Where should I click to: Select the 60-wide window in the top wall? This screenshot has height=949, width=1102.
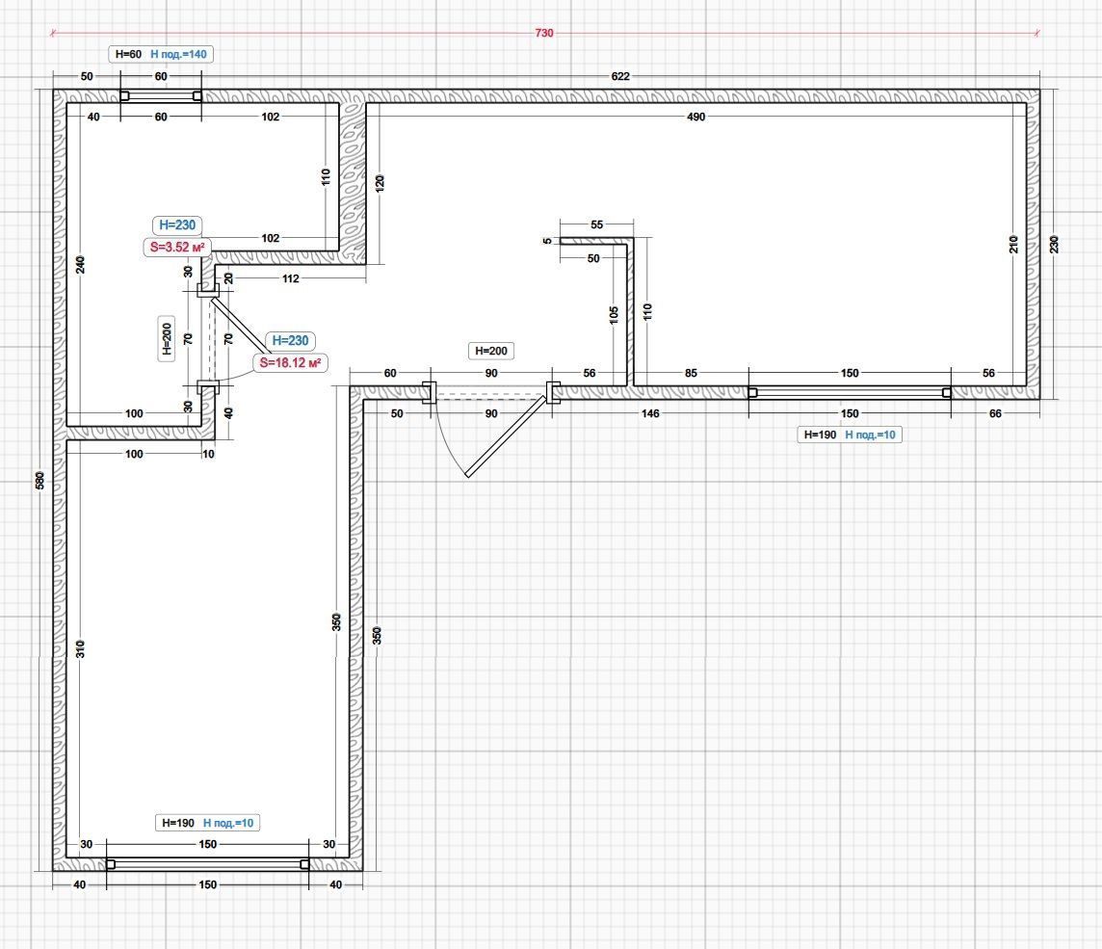[x=160, y=95]
